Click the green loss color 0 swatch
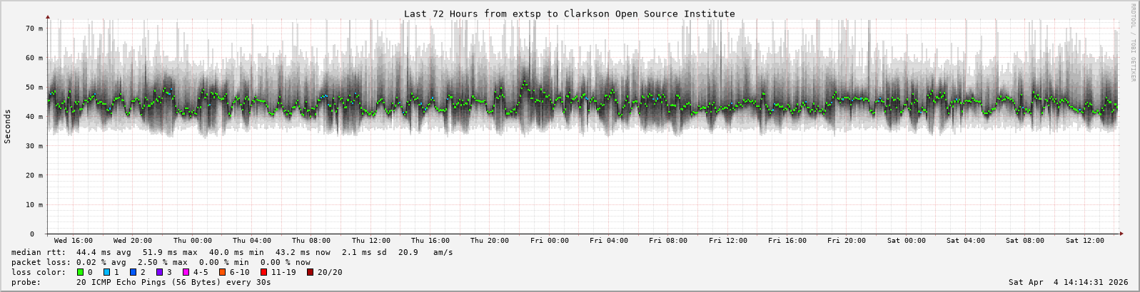The height and width of the screenshot is (292, 1140). click(x=80, y=272)
